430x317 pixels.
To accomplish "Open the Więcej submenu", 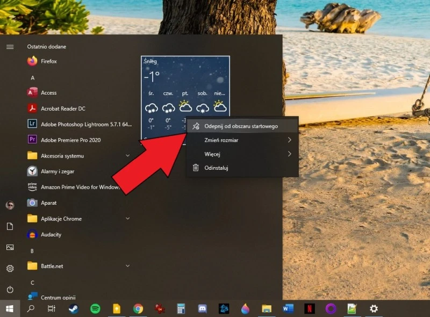I will 241,154.
